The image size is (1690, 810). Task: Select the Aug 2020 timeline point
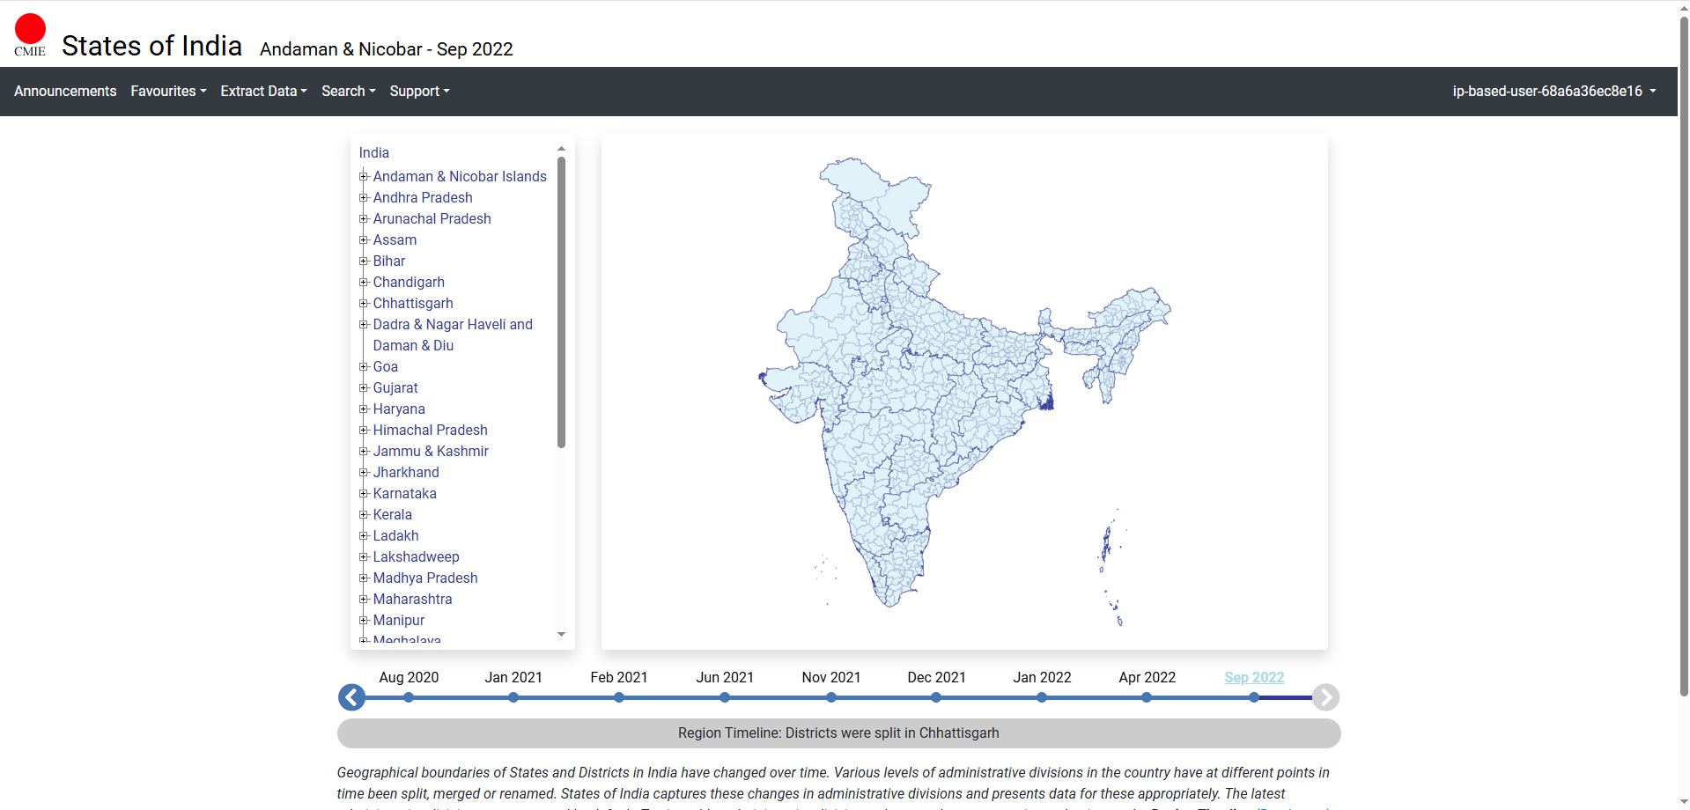click(409, 697)
